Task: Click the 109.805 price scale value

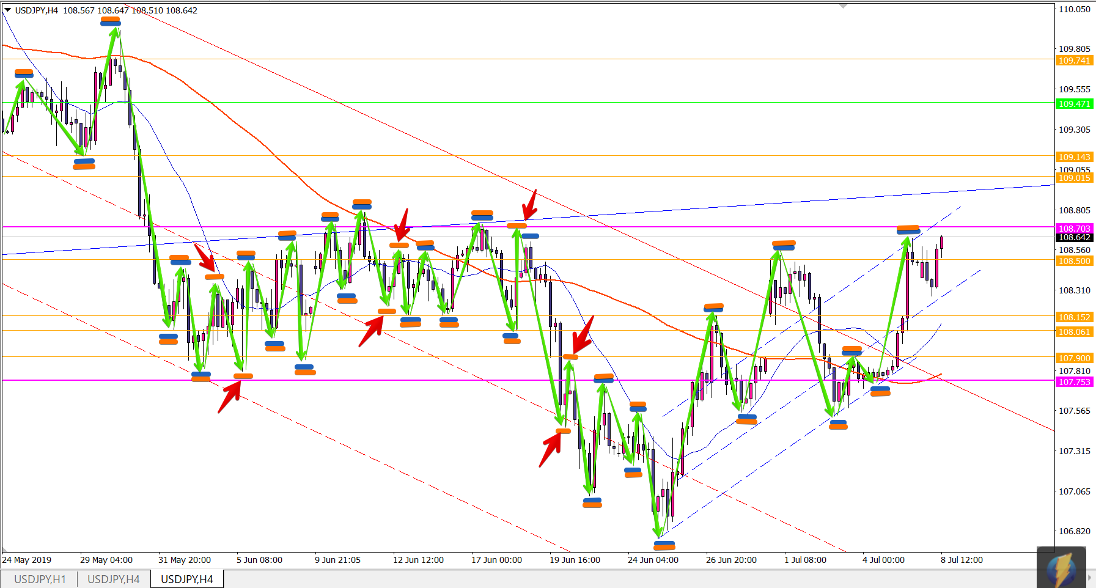Action: (1074, 49)
